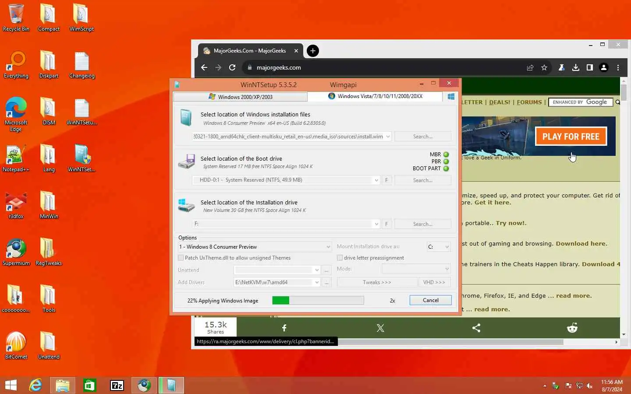This screenshot has width=631, height=394.
Task: Launch the Supermium browser shortcut
Action: pyautogui.click(x=16, y=252)
